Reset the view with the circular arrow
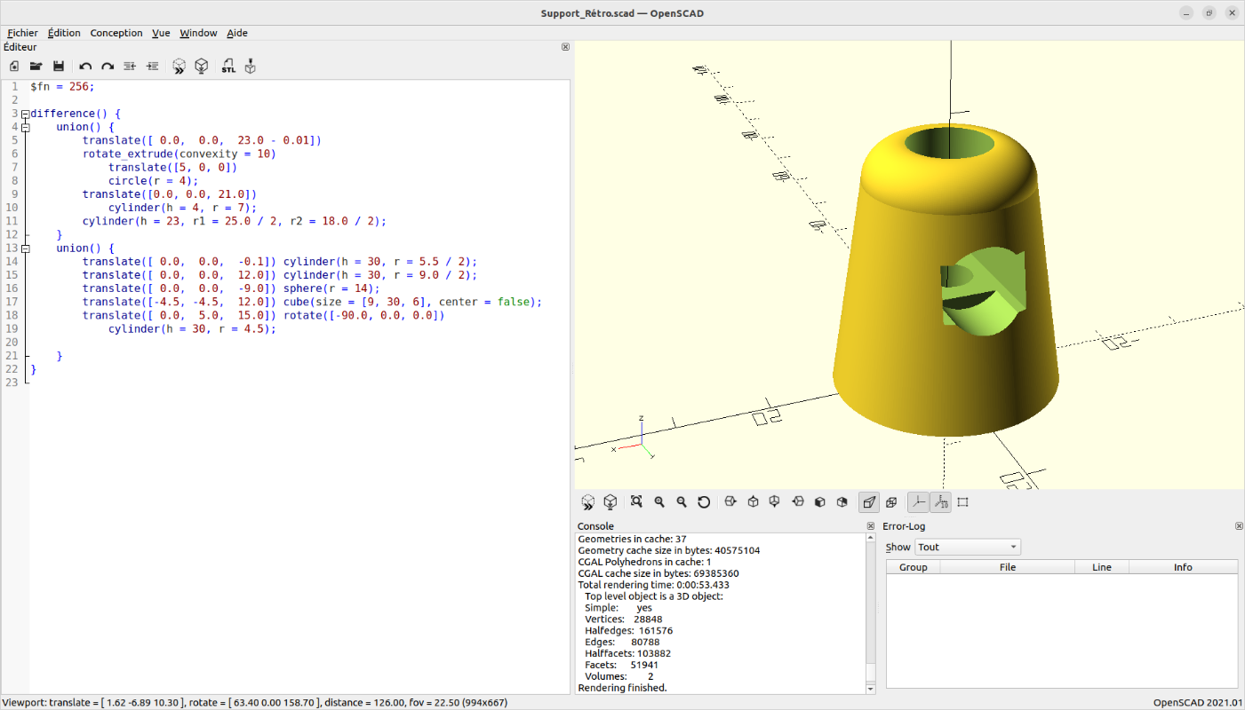Viewport: 1245px width, 710px height. [x=704, y=502]
